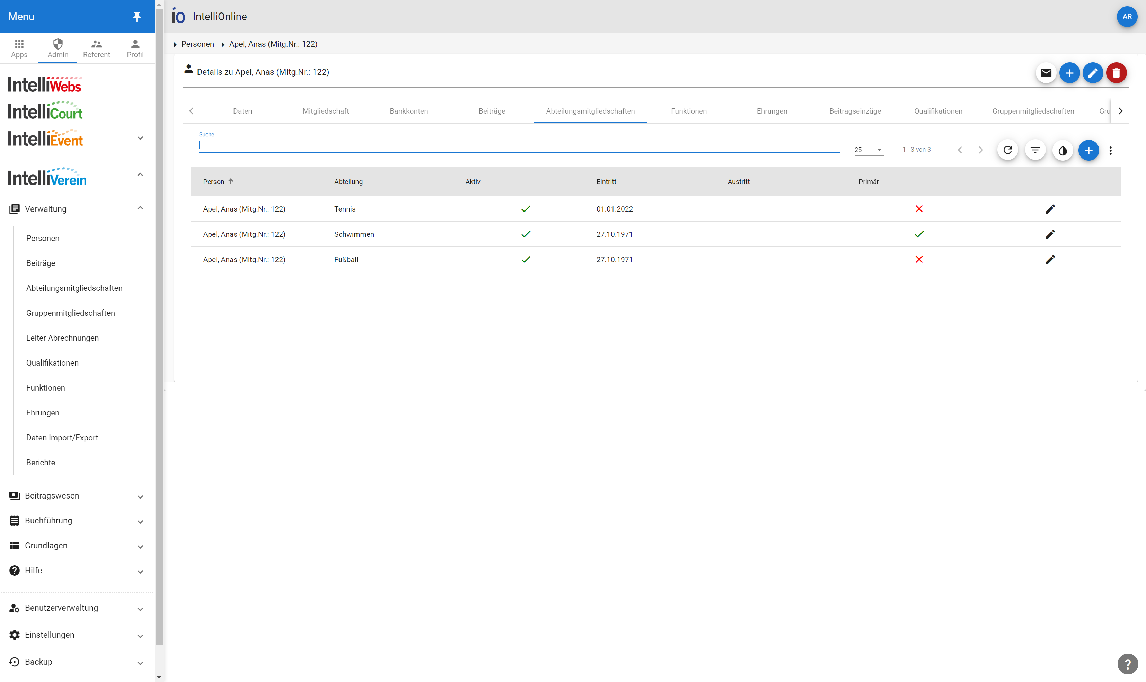Toggle the contrast/invert color button
Viewport: 1146px width, 682px height.
point(1062,150)
